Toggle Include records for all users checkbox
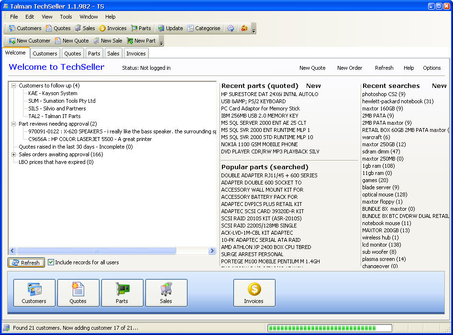 point(51,262)
